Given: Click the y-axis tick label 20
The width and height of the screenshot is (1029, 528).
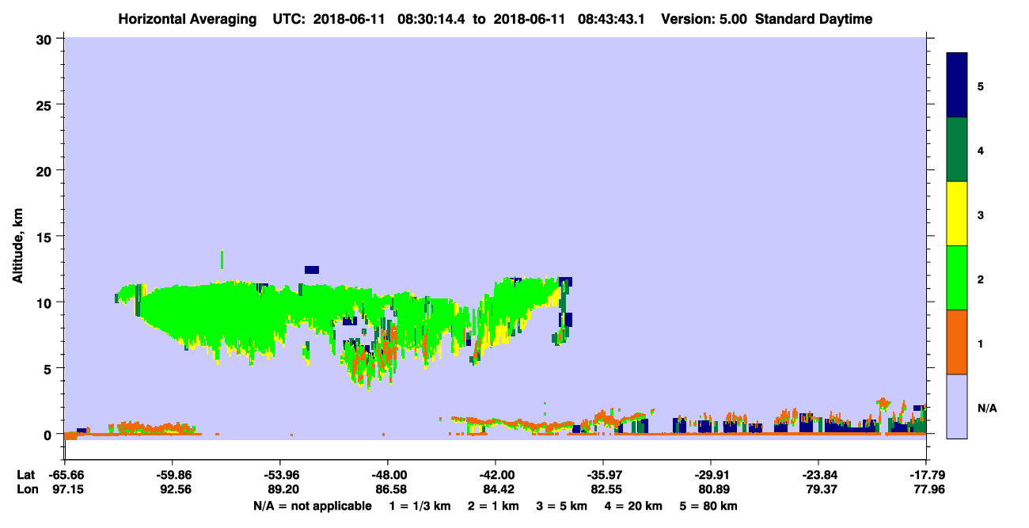Looking at the screenshot, I should point(46,170).
